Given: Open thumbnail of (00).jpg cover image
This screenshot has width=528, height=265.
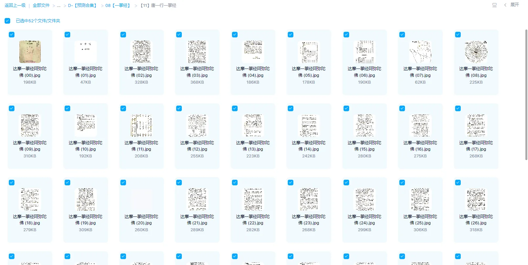Looking at the screenshot, I should point(30,51).
